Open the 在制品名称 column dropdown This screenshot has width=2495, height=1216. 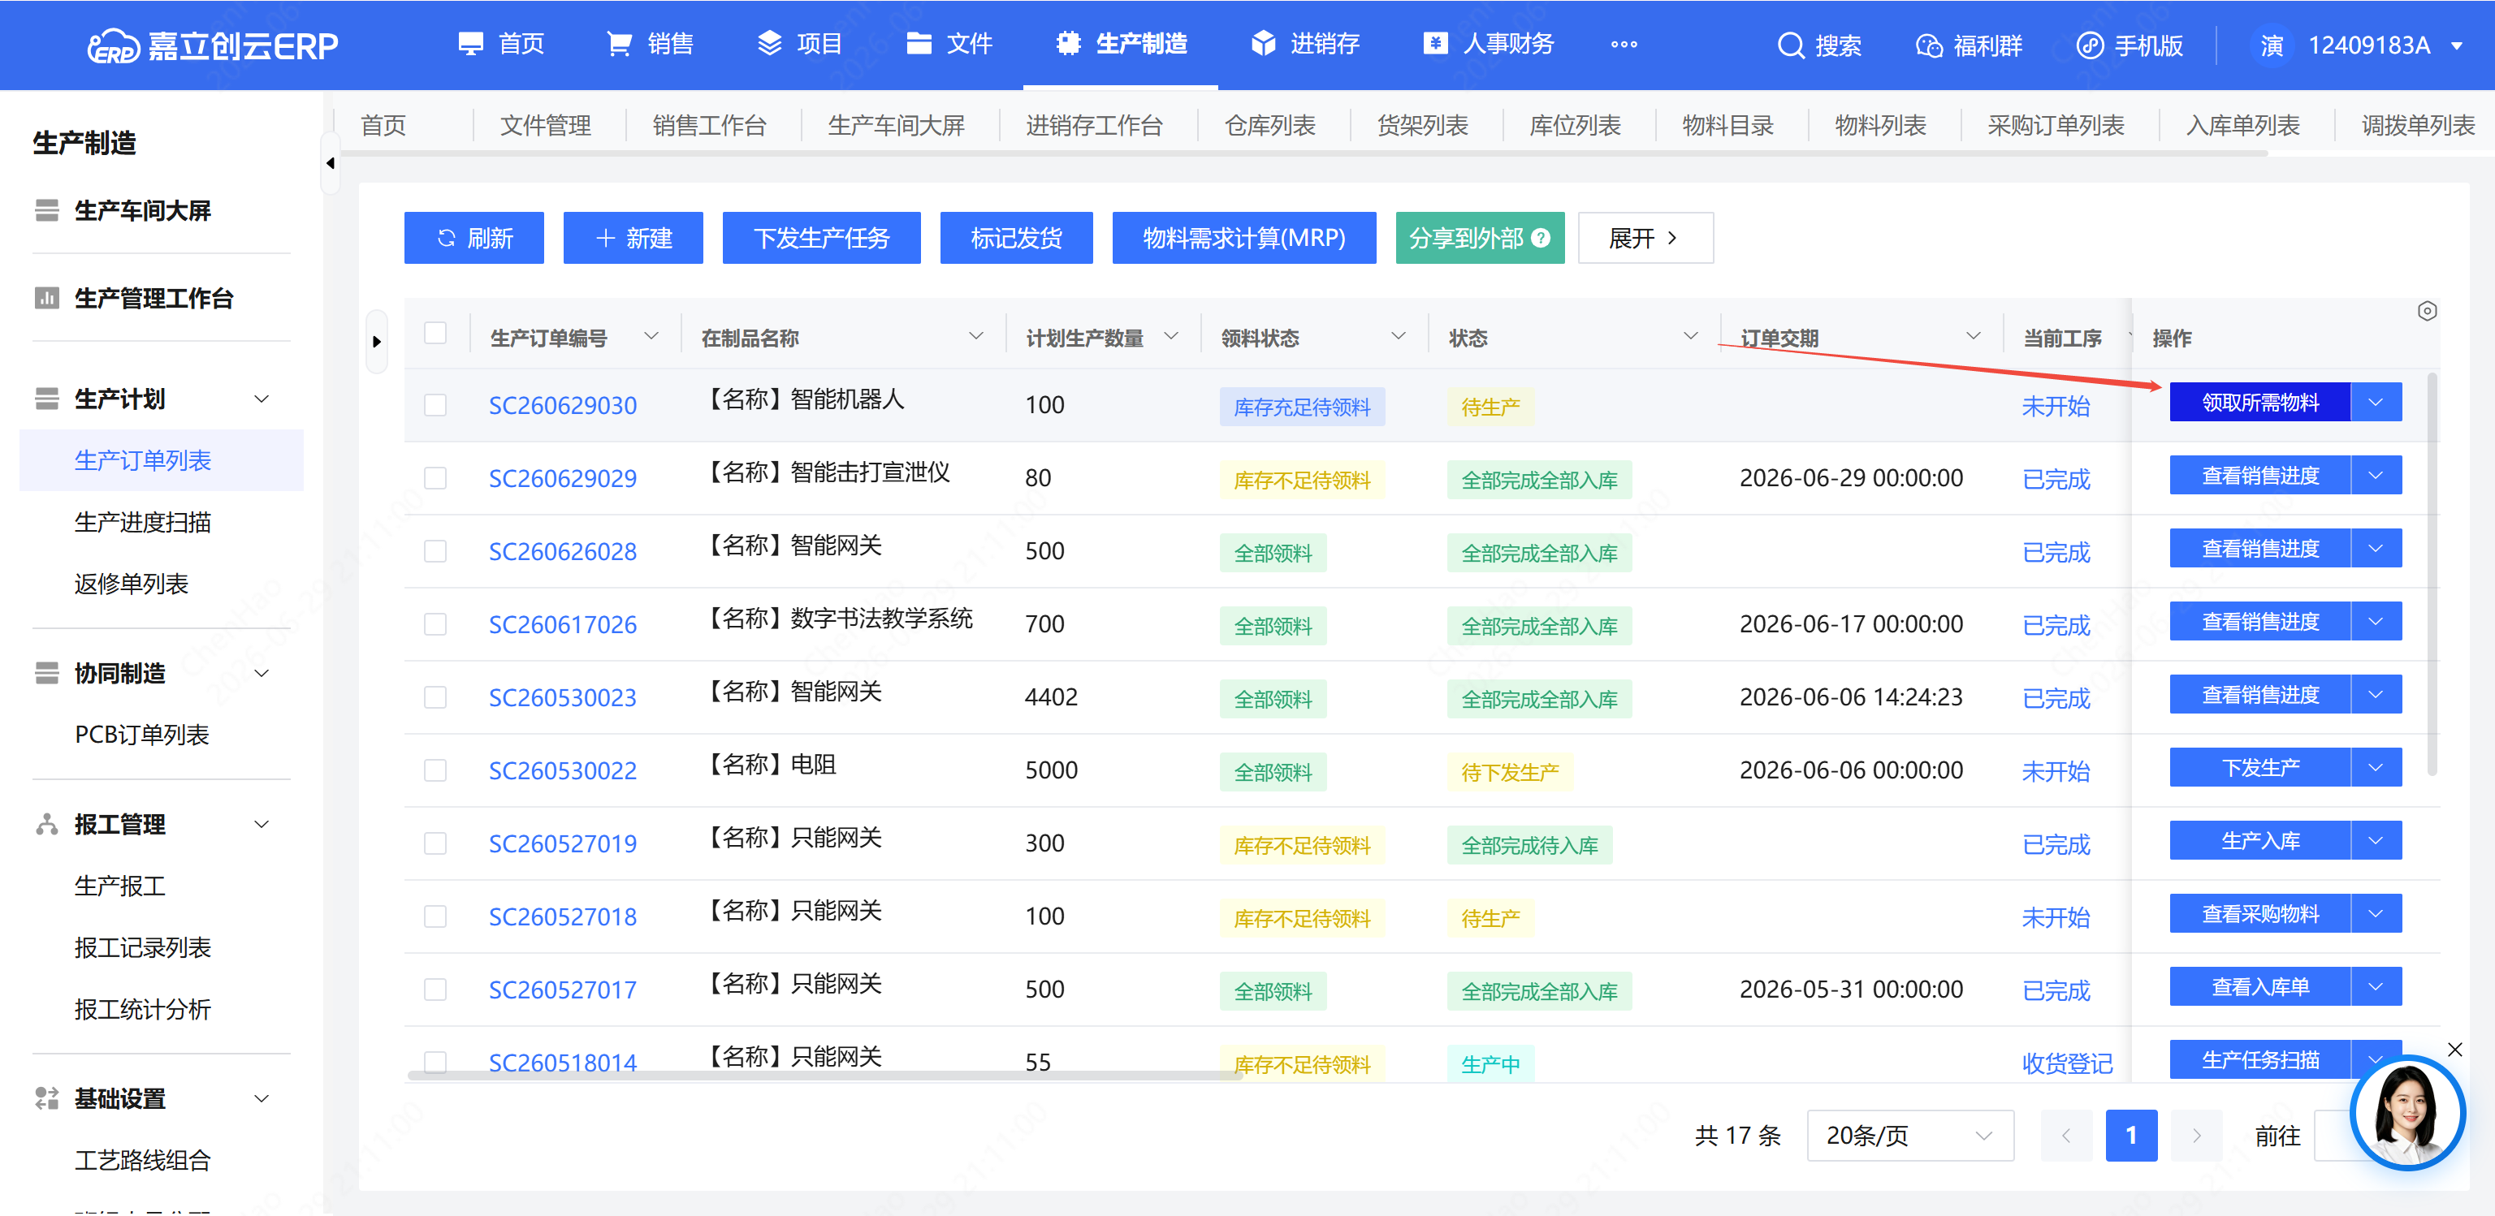(x=976, y=336)
